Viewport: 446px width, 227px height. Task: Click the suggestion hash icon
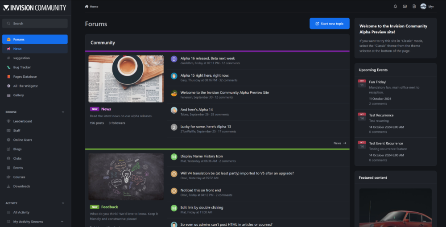point(8,58)
